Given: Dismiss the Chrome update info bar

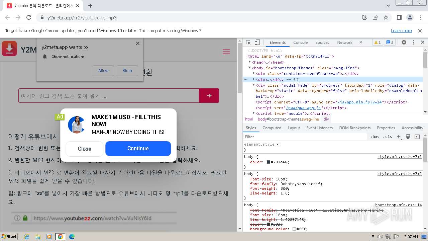Looking at the screenshot, I should 420,31.
